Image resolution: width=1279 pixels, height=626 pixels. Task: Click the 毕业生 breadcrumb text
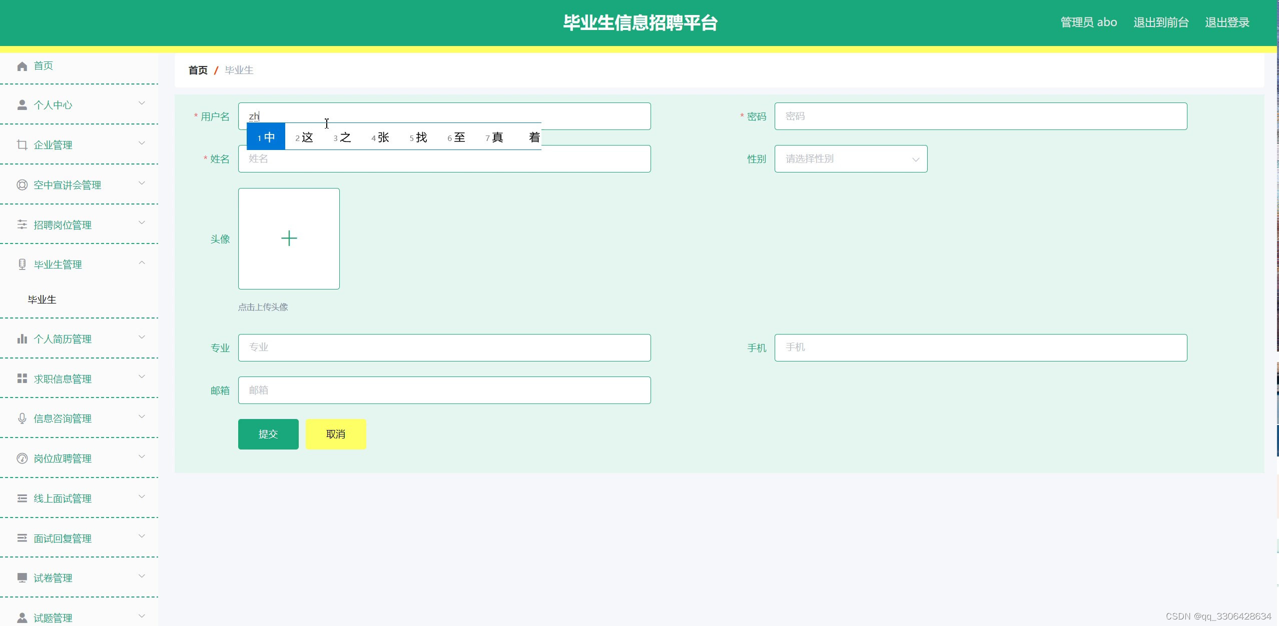[239, 70]
